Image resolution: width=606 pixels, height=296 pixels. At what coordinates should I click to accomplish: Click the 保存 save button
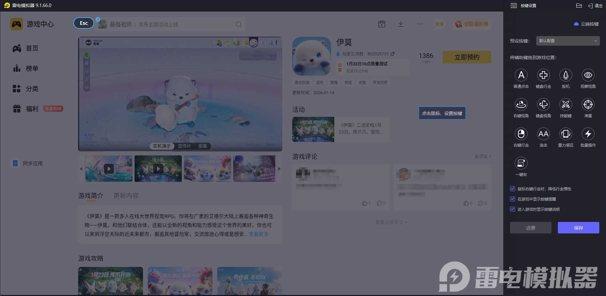click(579, 228)
